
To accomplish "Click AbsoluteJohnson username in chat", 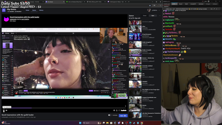I will [170, 55].
